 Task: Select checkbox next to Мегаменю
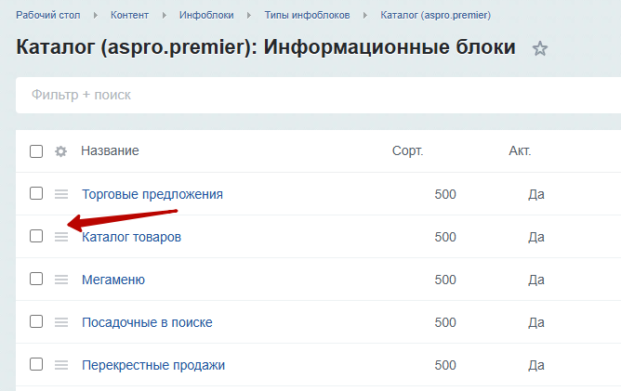tap(36, 279)
